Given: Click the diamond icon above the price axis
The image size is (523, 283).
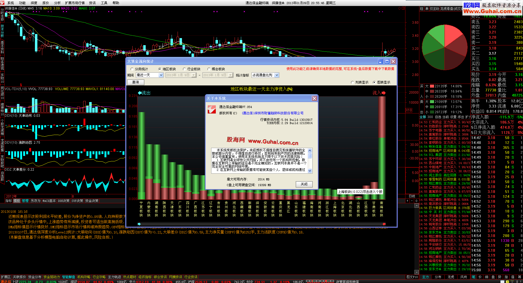Looking at the screenshot, I should click(x=400, y=8).
